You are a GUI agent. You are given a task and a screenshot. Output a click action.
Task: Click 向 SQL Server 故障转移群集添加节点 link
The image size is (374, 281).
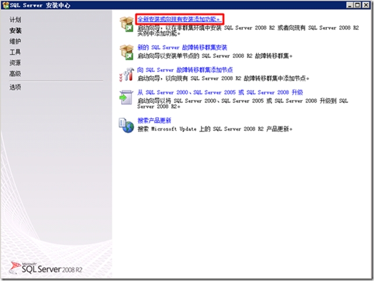185,70
